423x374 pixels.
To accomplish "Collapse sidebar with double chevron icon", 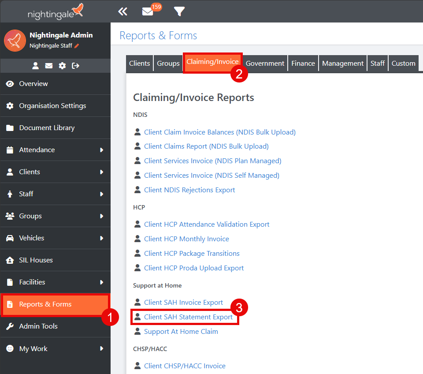I will (x=123, y=11).
